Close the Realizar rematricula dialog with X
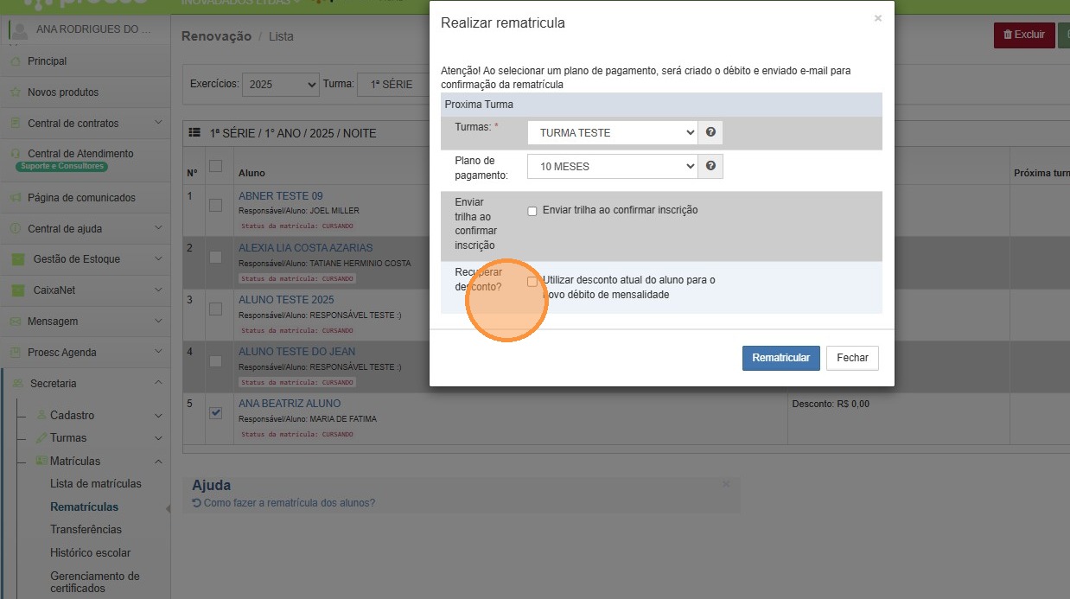This screenshot has height=599, width=1070. tap(878, 18)
